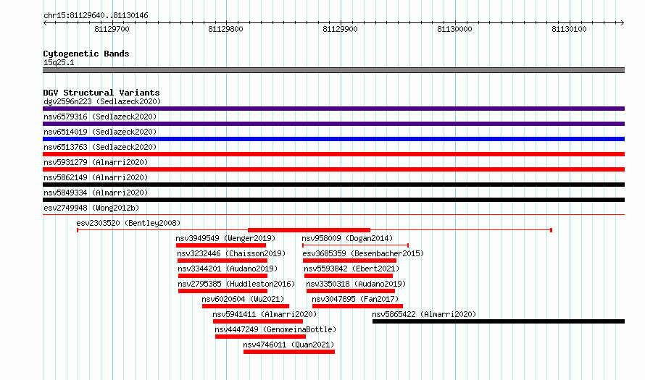Image resolution: width=645 pixels, height=380 pixels.
Task: Choose the nsv3047895 (Fan2017) label
Action: point(355,299)
